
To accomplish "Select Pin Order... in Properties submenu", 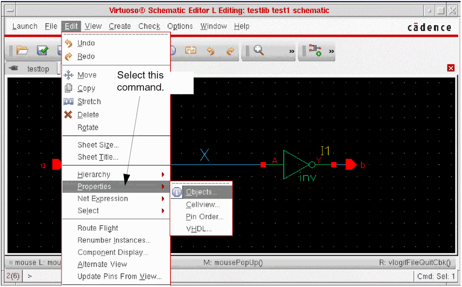I will point(201,217).
